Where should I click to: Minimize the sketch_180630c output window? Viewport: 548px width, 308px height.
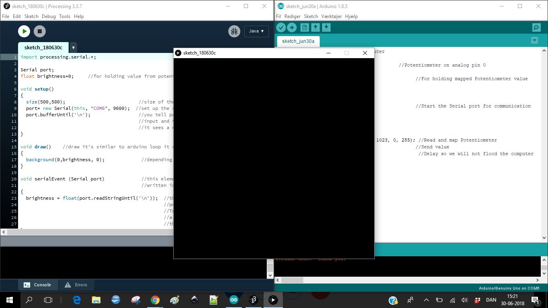[x=329, y=53]
